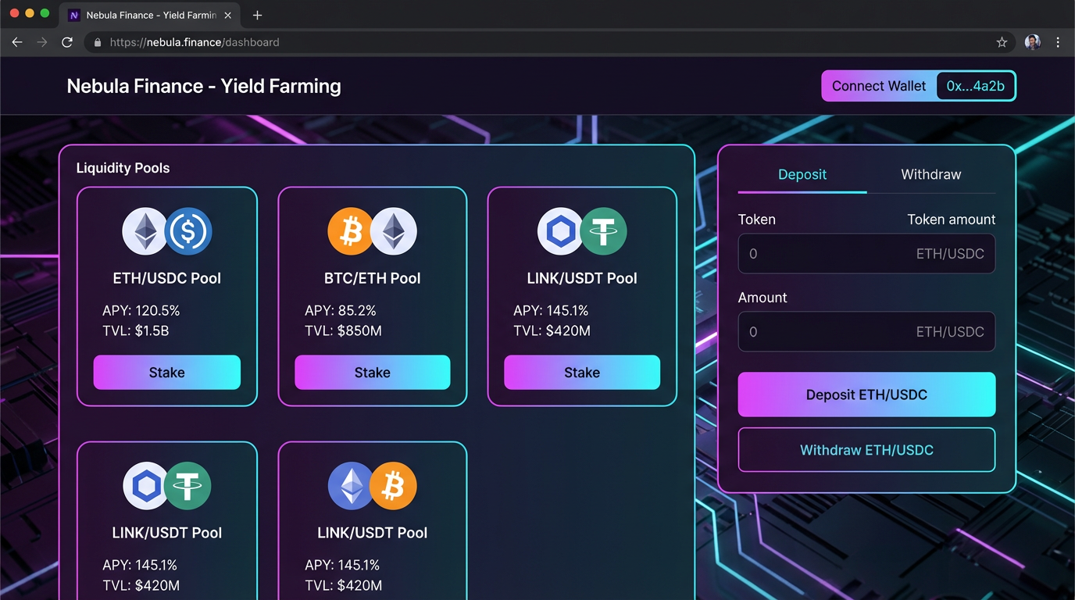Bookmark the page using the star icon
Screen dimensions: 1075x600
[1002, 42]
